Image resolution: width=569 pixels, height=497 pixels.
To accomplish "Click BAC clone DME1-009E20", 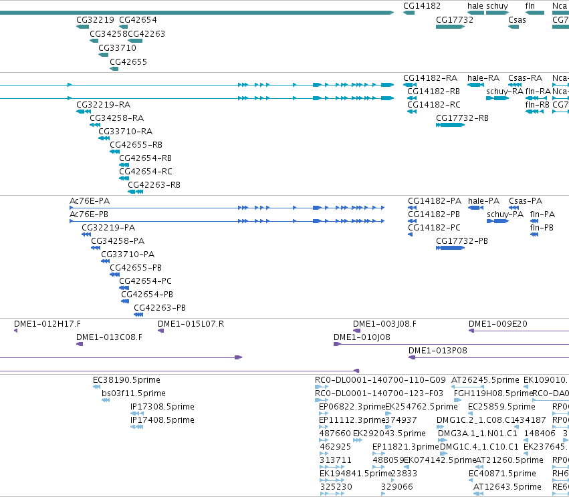I will click(498, 324).
